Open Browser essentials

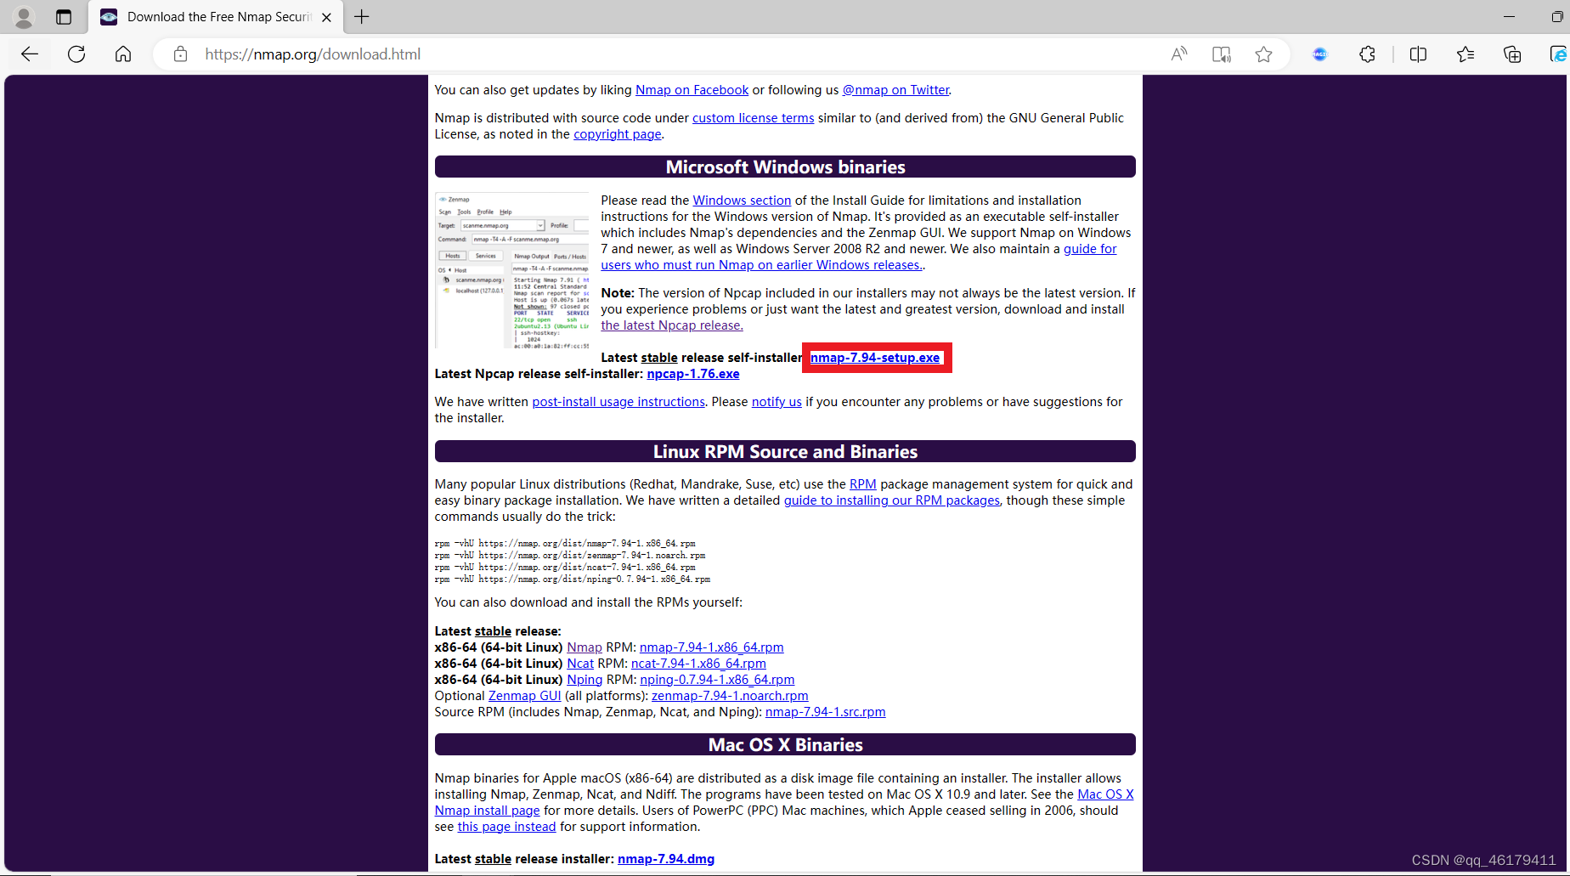pyautogui.click(x=1560, y=54)
